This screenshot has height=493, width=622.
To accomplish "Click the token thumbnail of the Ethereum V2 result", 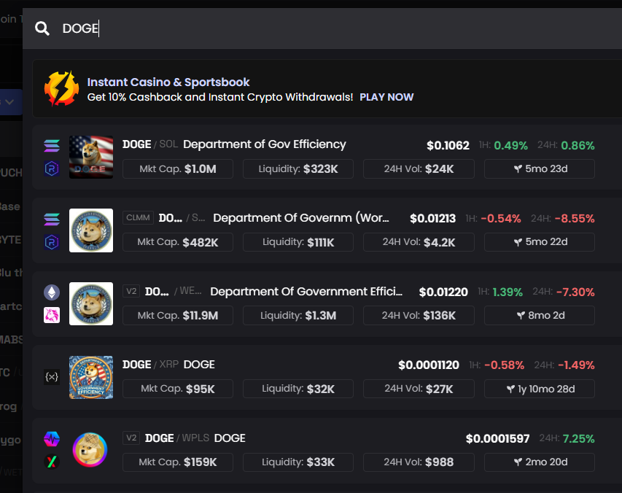I will pos(91,303).
